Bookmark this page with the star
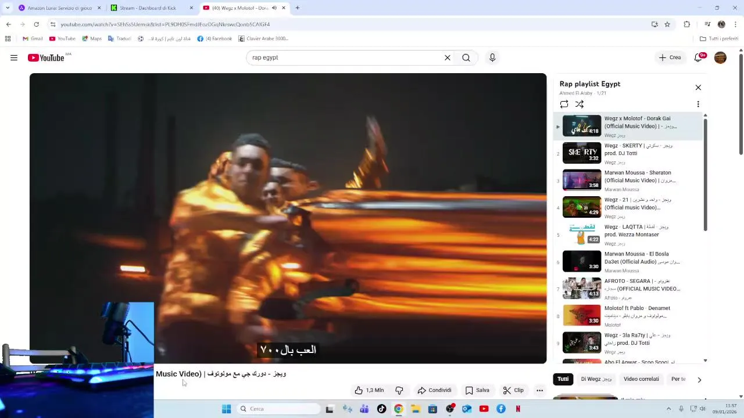Viewport: 744px width, 418px height. (x=667, y=24)
